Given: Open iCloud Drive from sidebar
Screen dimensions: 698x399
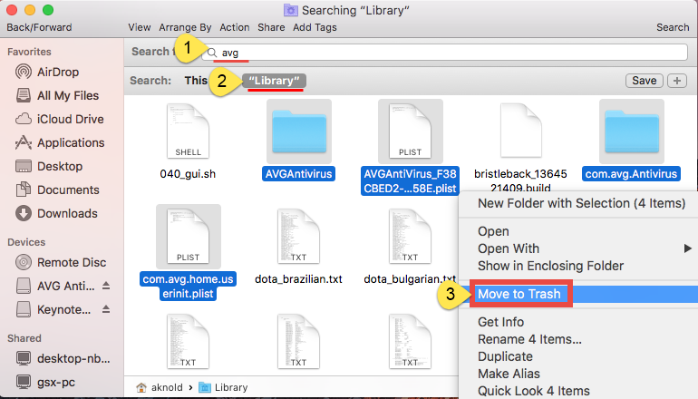Looking at the screenshot, I should pyautogui.click(x=23, y=119).
